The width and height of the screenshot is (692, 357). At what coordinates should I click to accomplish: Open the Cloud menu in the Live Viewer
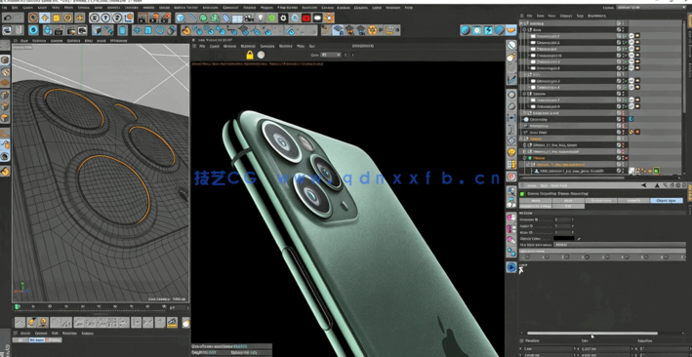pos(214,46)
